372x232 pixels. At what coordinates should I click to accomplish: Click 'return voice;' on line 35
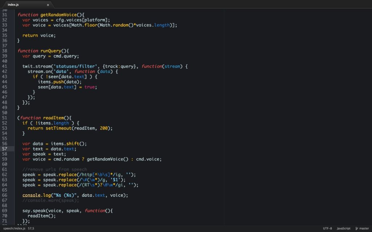pyautogui.click(x=39, y=36)
